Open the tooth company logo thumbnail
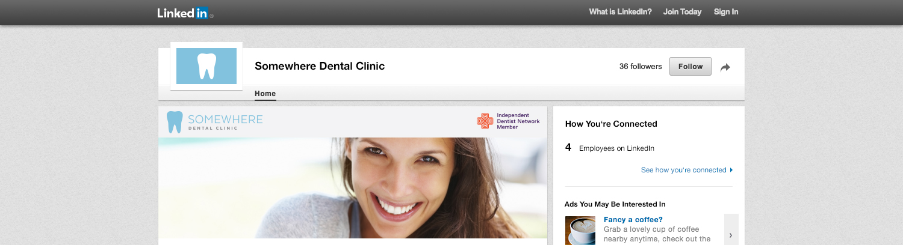 point(206,66)
